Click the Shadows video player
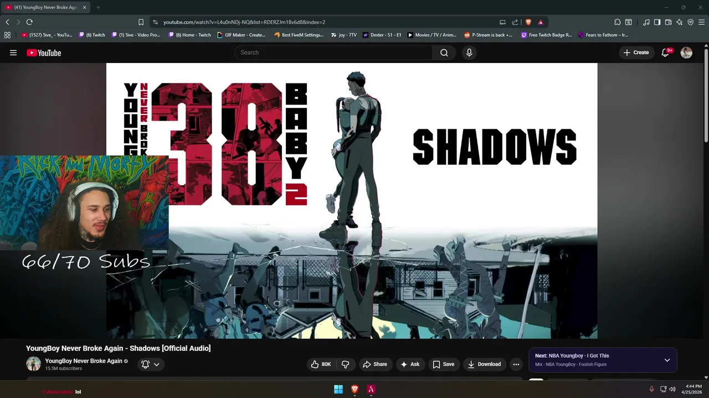This screenshot has width=709, height=398. (352, 201)
